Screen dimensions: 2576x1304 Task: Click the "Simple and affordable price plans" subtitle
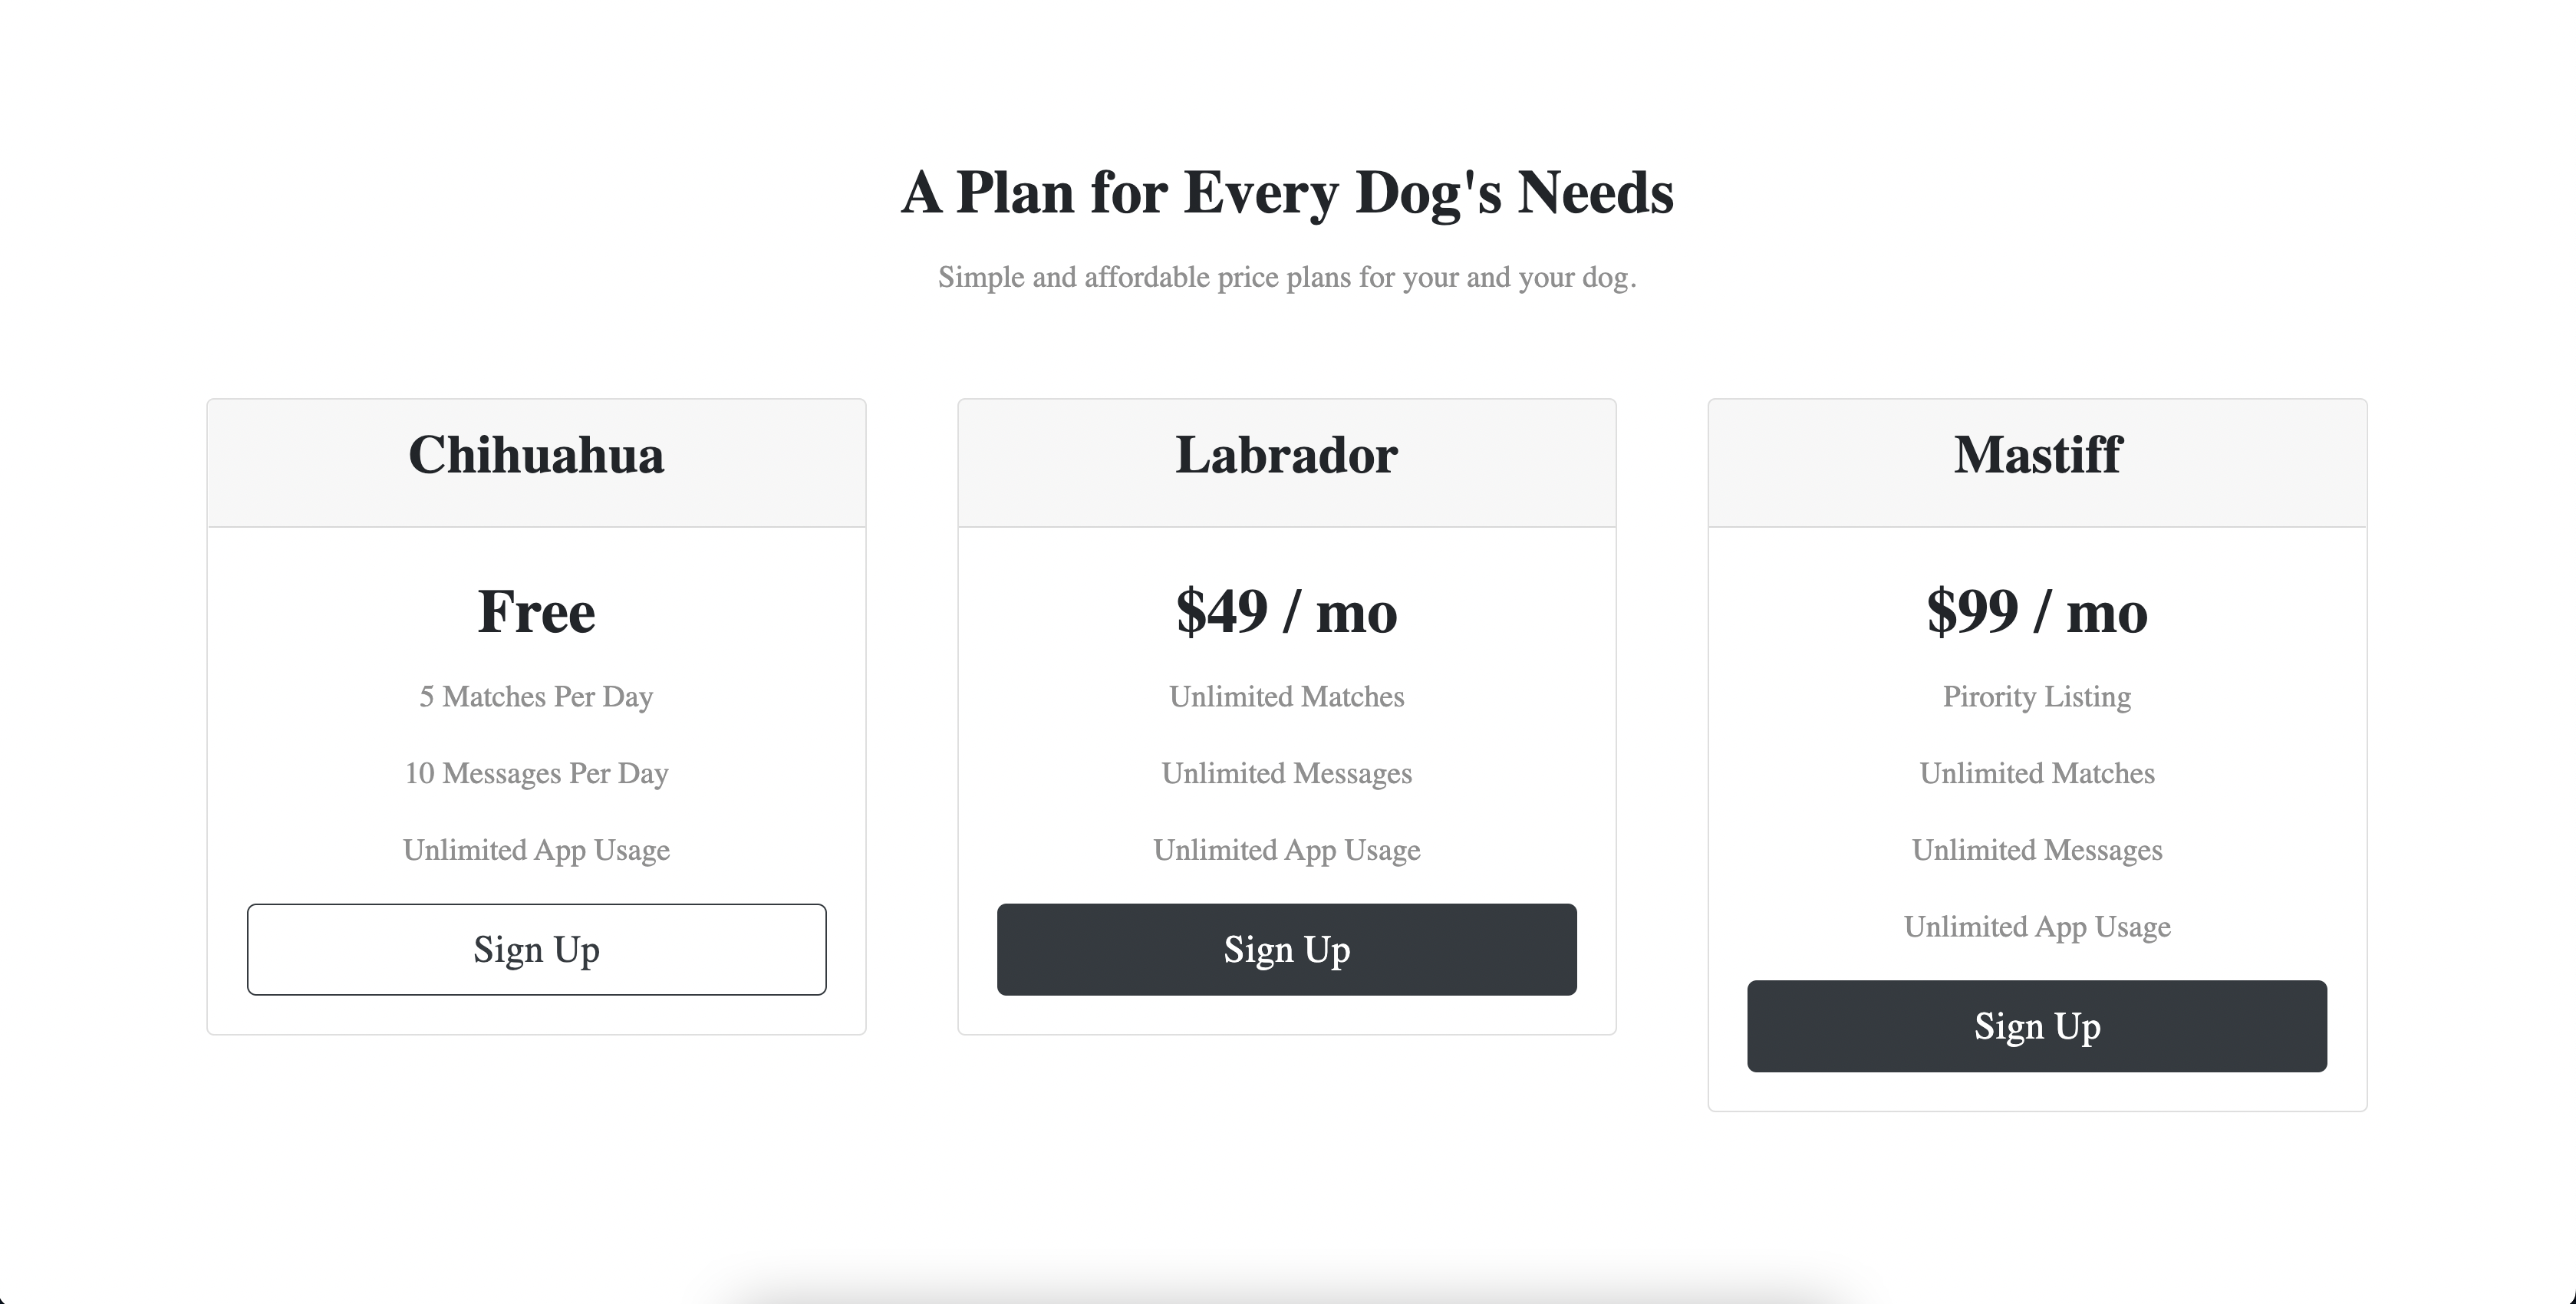pyautogui.click(x=1287, y=277)
